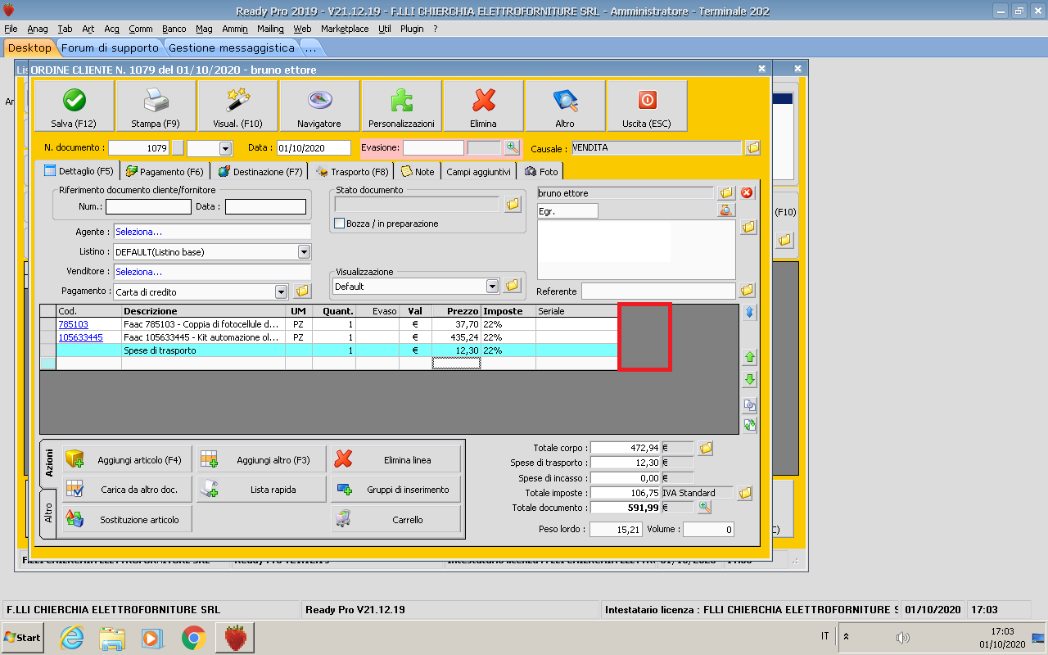This screenshot has width=1048, height=655.
Task: Click Carica da altro doc.
Action: (128, 490)
